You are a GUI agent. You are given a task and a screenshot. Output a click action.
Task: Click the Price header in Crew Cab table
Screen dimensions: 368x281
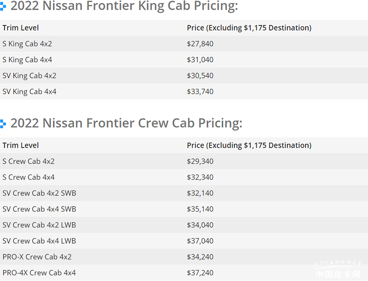pos(249,145)
